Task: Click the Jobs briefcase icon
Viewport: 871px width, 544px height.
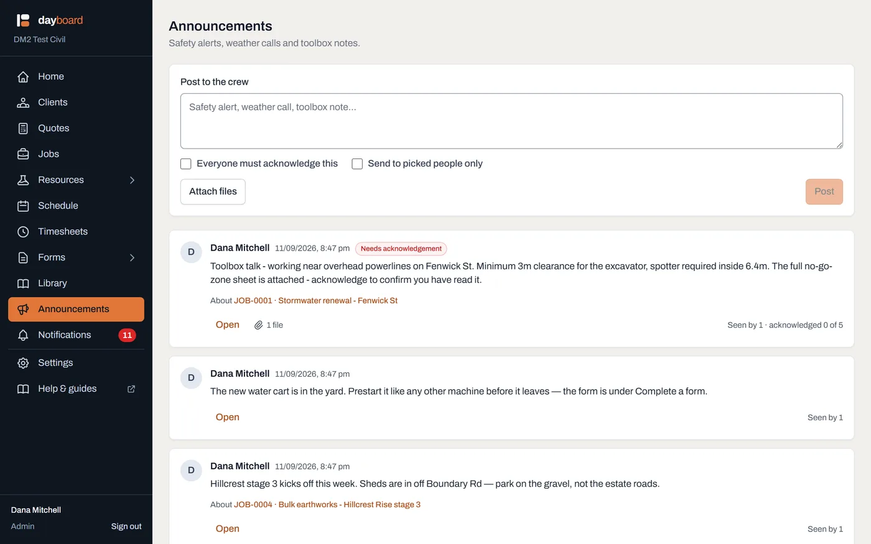Action: tap(23, 154)
